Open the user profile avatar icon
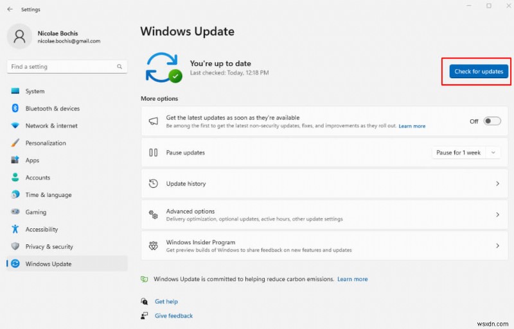This screenshot has width=514, height=329. click(x=19, y=37)
